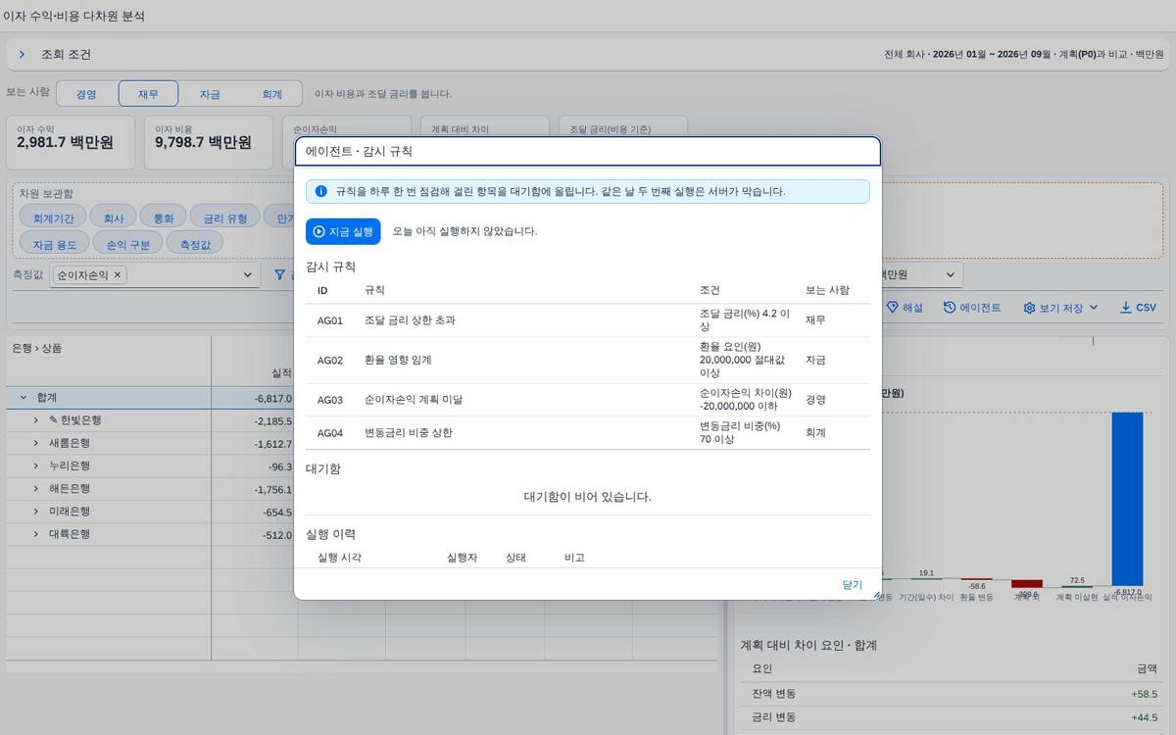Expand the 조회 조건 filter panel chevron

(22, 55)
